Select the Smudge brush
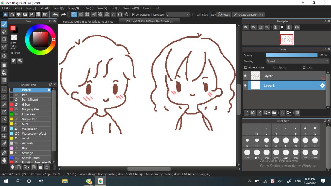The image size is (331, 186). [x=30, y=153]
